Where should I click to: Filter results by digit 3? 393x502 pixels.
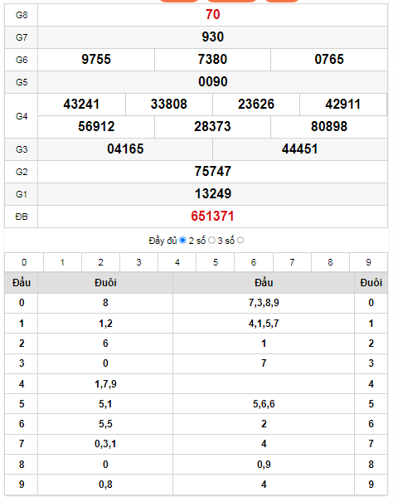pos(139,262)
